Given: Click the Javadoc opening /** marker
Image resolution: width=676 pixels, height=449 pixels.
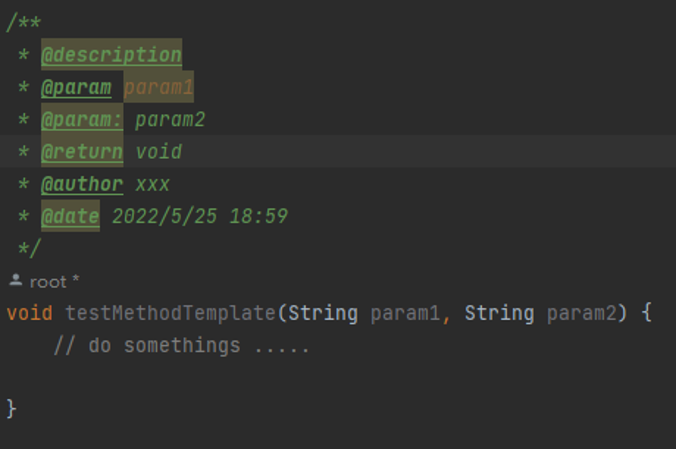Looking at the screenshot, I should click(24, 23).
